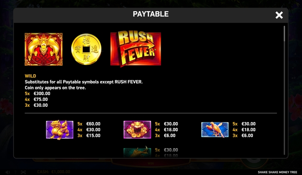Click the PAYTABLE title header
Viewport: 302px width, 175px height.
pos(151,14)
